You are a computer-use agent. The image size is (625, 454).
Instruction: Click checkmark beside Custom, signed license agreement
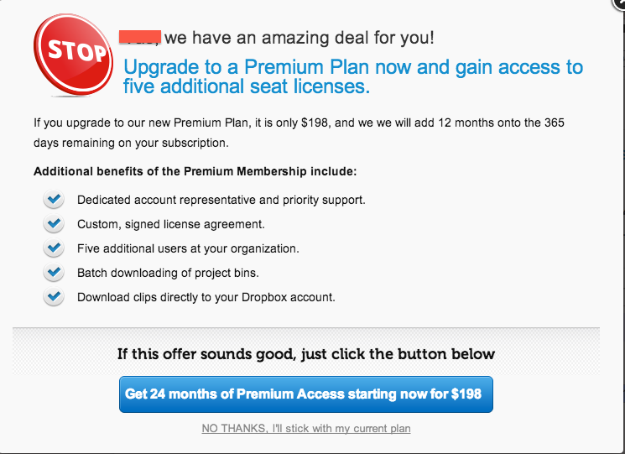[54, 224]
